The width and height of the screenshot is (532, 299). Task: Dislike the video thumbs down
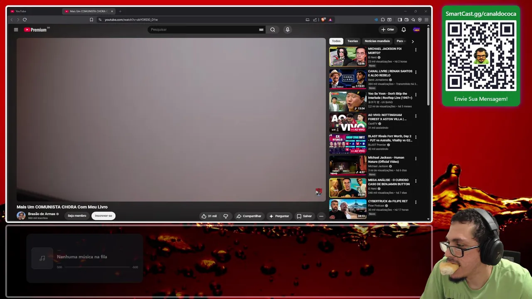[x=226, y=216]
